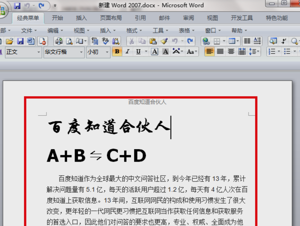
Task: Click the text direction icon
Action: click(257, 41)
